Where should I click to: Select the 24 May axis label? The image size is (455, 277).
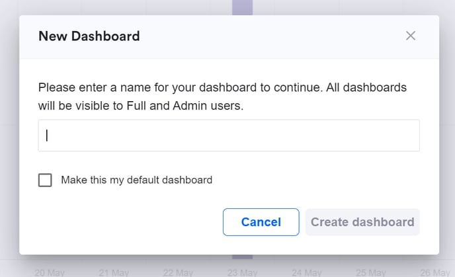(x=306, y=272)
